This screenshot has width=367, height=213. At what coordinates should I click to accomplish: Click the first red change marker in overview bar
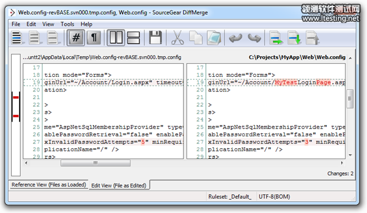(x=15, y=97)
